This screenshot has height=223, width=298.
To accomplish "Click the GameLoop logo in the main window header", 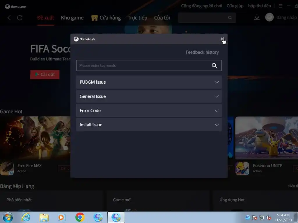I will 15,7.
